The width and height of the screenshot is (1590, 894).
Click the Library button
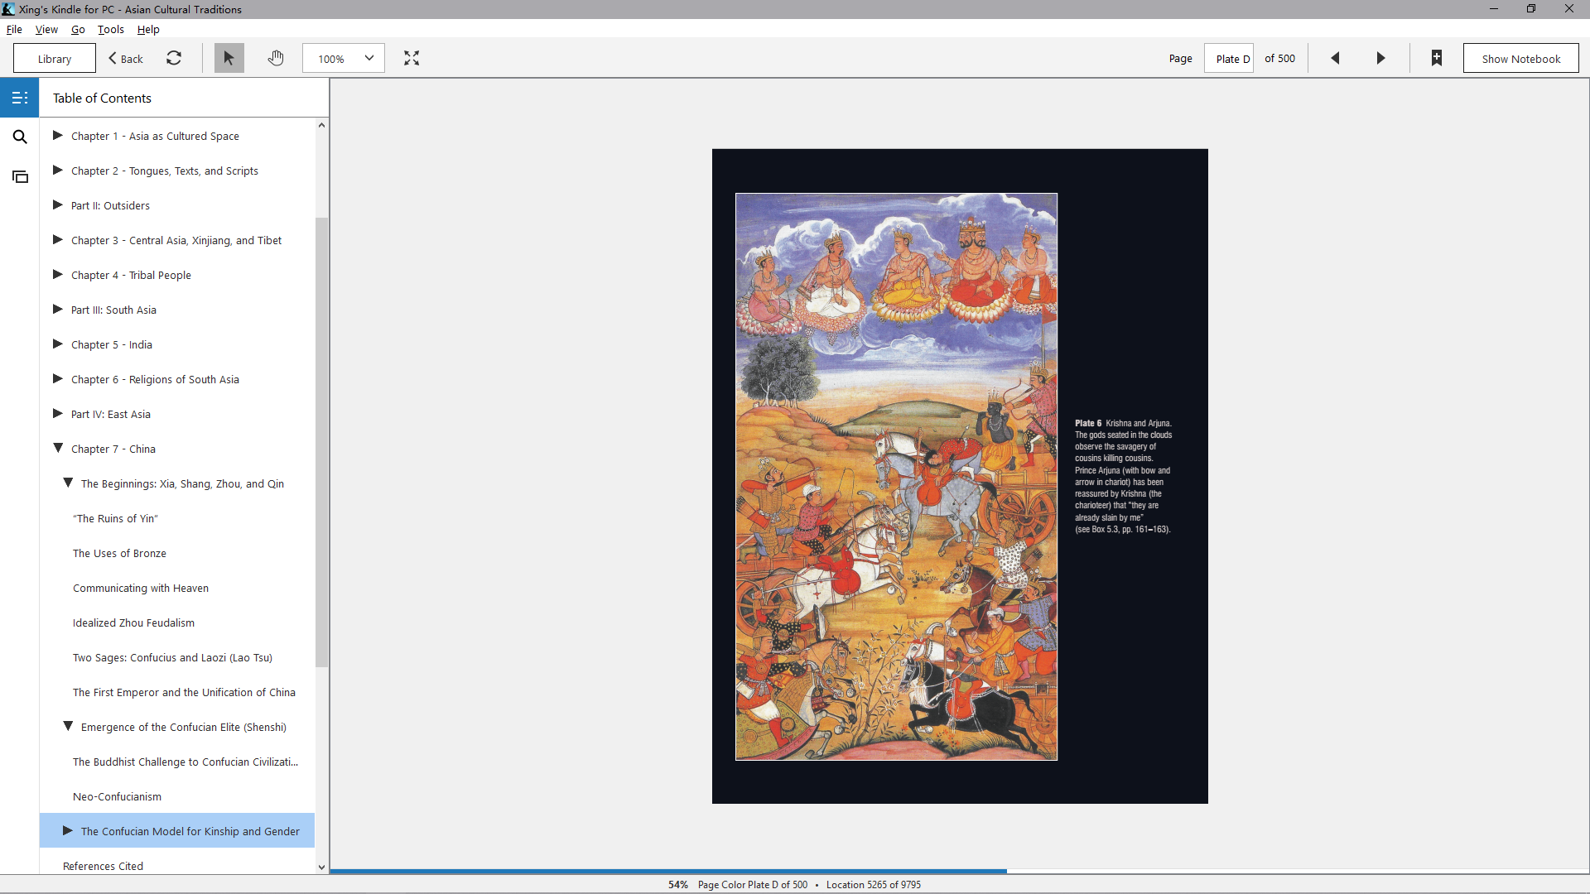point(55,59)
